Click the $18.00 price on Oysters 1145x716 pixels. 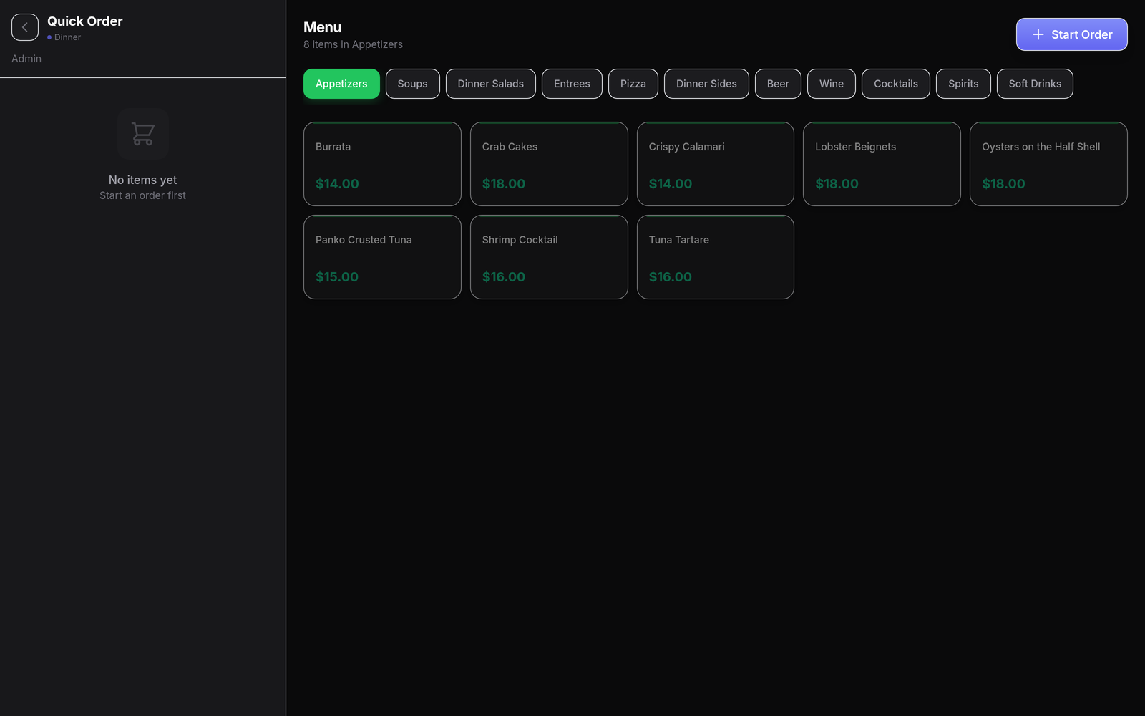pyautogui.click(x=1003, y=184)
